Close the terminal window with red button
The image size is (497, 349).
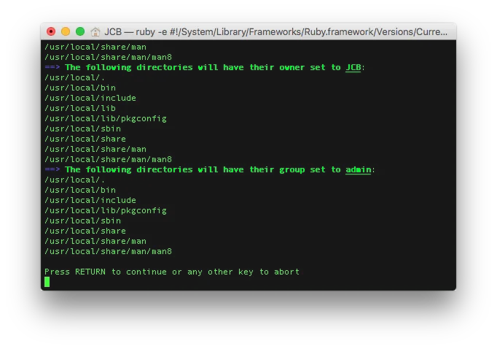(x=51, y=31)
